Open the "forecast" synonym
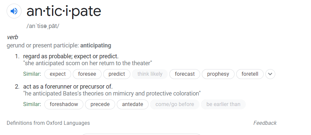 [x=185, y=74]
